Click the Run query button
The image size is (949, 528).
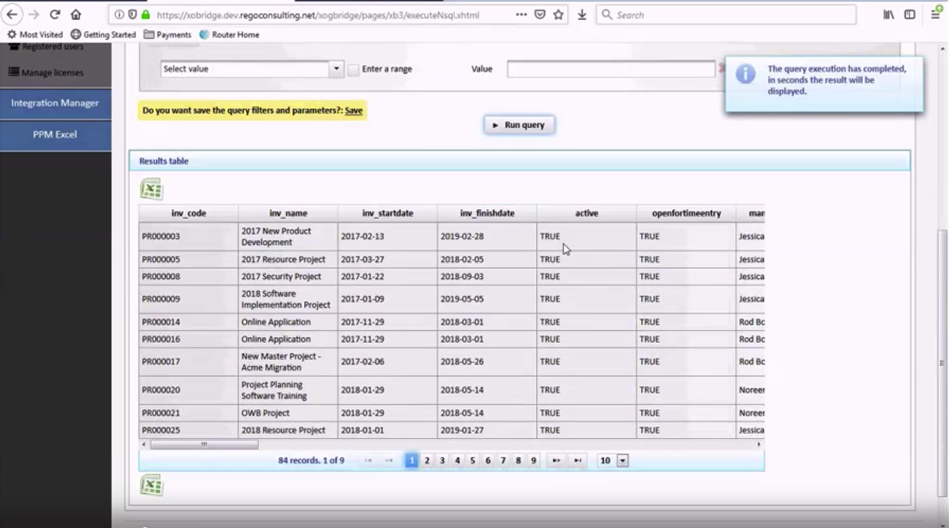pos(519,125)
